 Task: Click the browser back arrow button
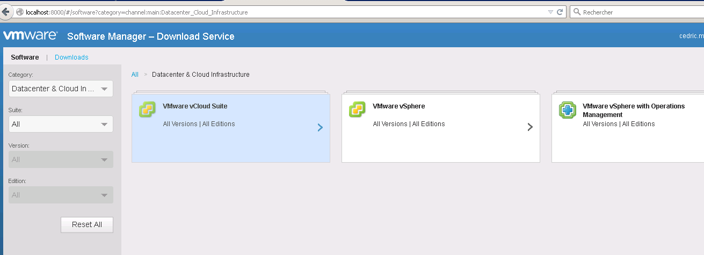[x=6, y=12]
